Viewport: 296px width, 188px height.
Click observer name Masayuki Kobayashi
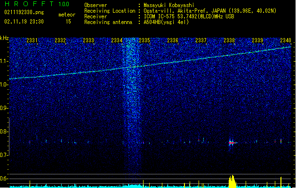coord(169,5)
